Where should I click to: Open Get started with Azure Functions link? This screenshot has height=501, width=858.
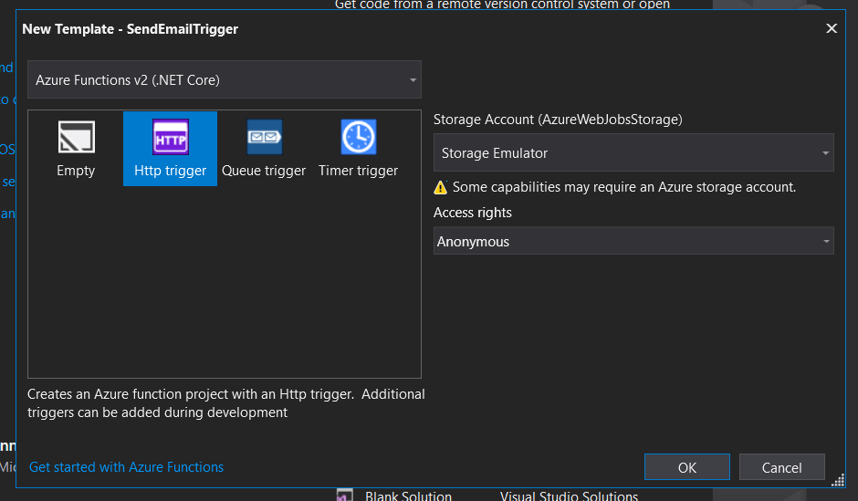(x=126, y=467)
